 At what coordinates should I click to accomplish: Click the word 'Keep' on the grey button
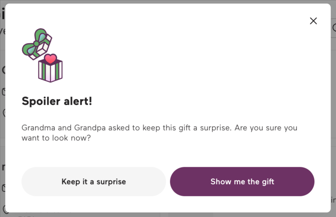click(x=71, y=182)
